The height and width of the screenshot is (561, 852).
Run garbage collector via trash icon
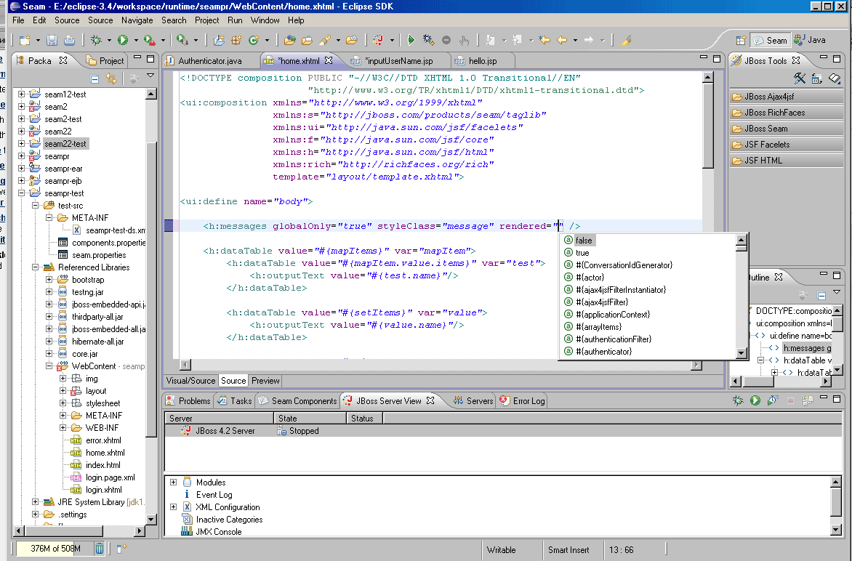point(100,549)
